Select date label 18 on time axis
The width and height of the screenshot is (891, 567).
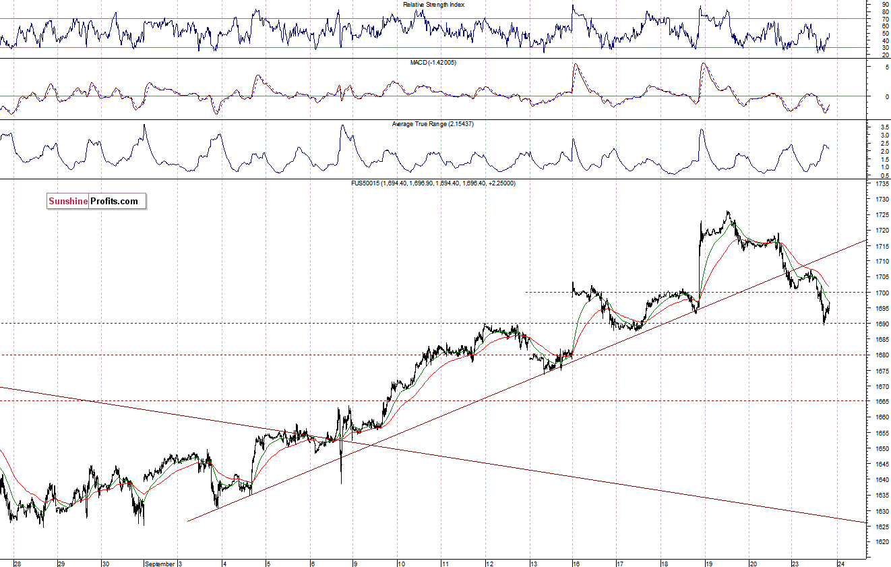[665, 563]
